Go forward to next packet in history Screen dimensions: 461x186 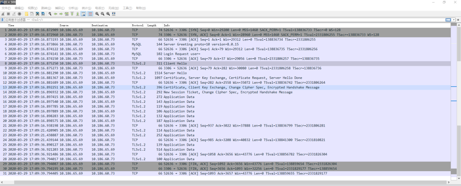tap(61, 14)
